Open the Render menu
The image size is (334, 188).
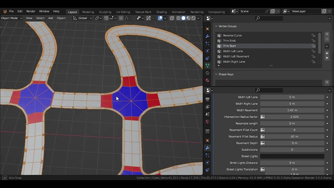(31, 11)
